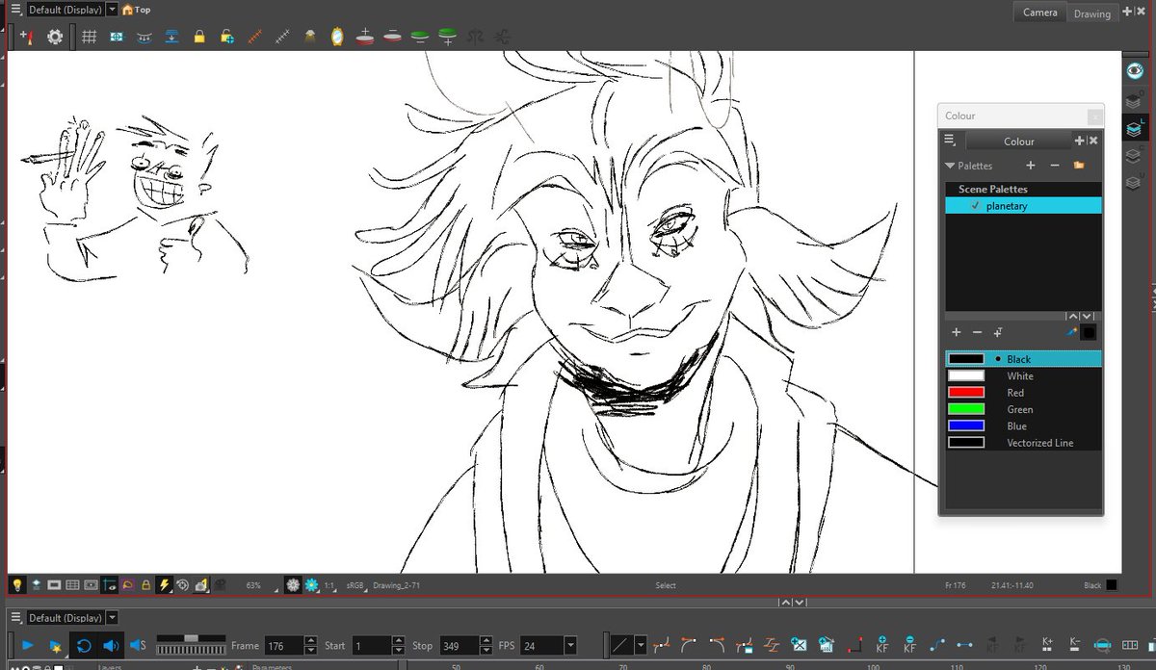This screenshot has width=1156, height=670.
Task: Click the stacked layers icon under the eye icon
Action: click(1135, 99)
